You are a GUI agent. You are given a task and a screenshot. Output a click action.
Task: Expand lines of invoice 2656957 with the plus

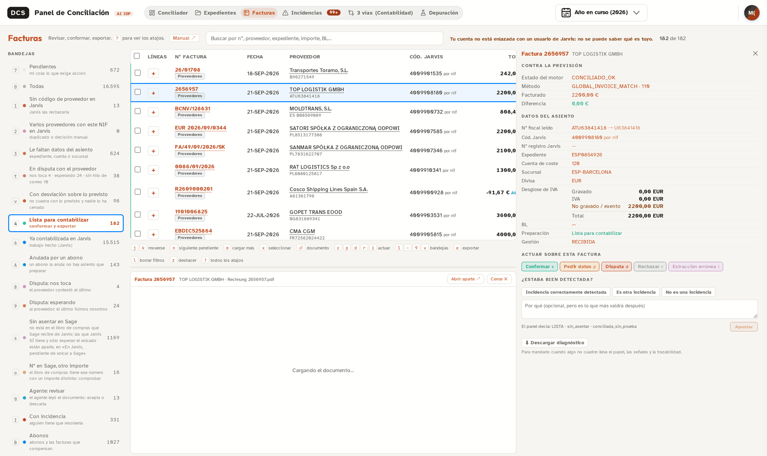[x=153, y=93]
